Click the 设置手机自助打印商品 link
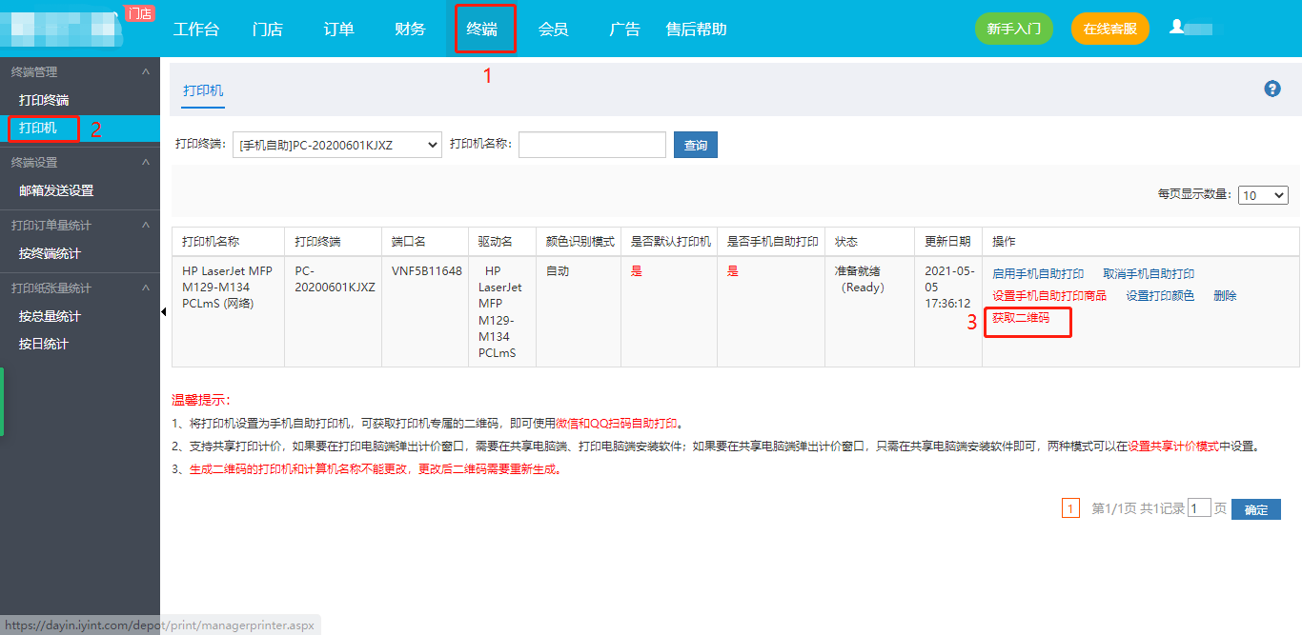1302x635 pixels. pyautogui.click(x=1049, y=296)
